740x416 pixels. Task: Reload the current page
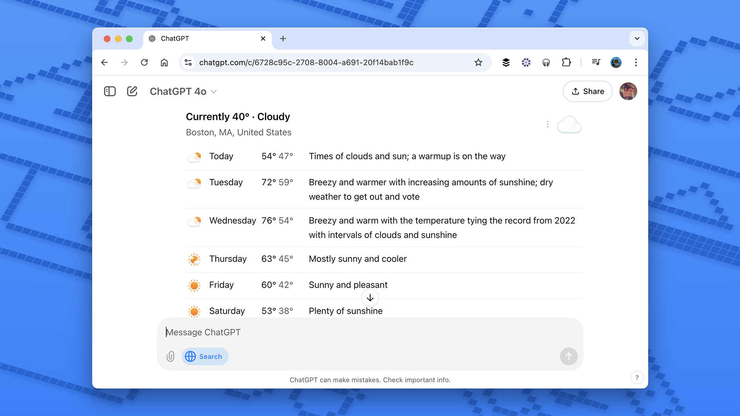[x=144, y=62]
